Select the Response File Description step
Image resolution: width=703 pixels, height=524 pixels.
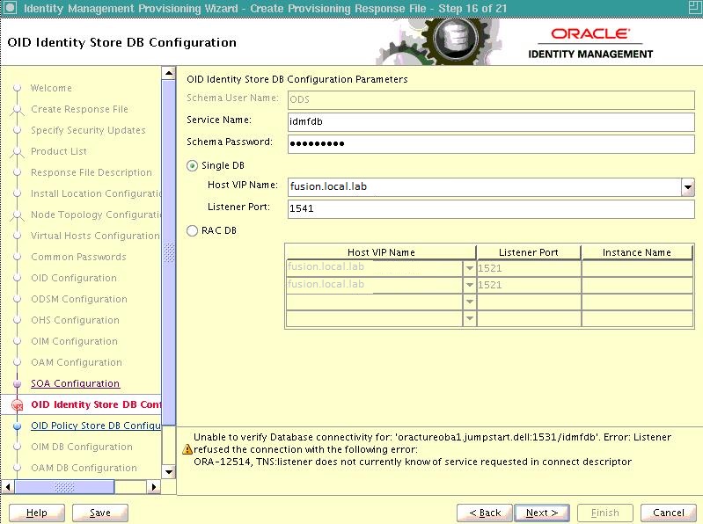coord(92,172)
